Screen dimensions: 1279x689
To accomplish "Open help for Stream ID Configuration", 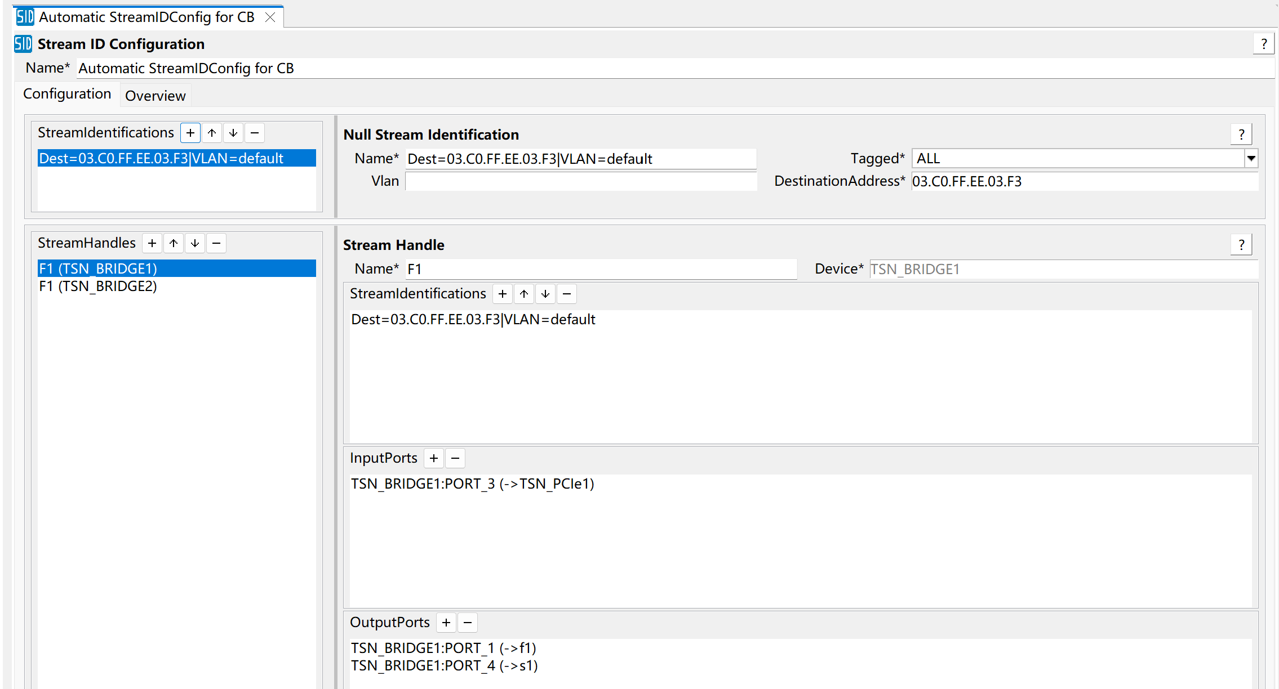I will [x=1264, y=44].
